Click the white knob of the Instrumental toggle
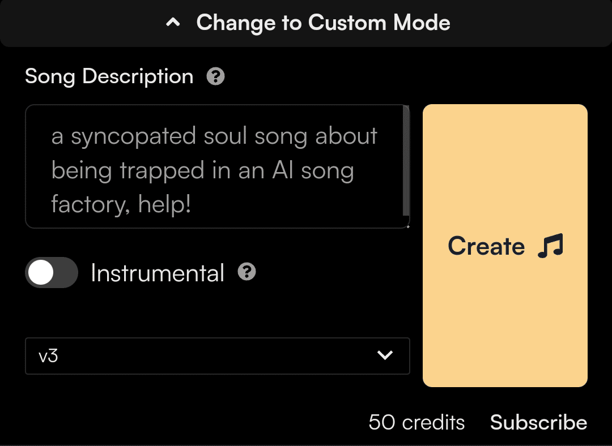Screen dimensions: 612x446 coord(41,272)
